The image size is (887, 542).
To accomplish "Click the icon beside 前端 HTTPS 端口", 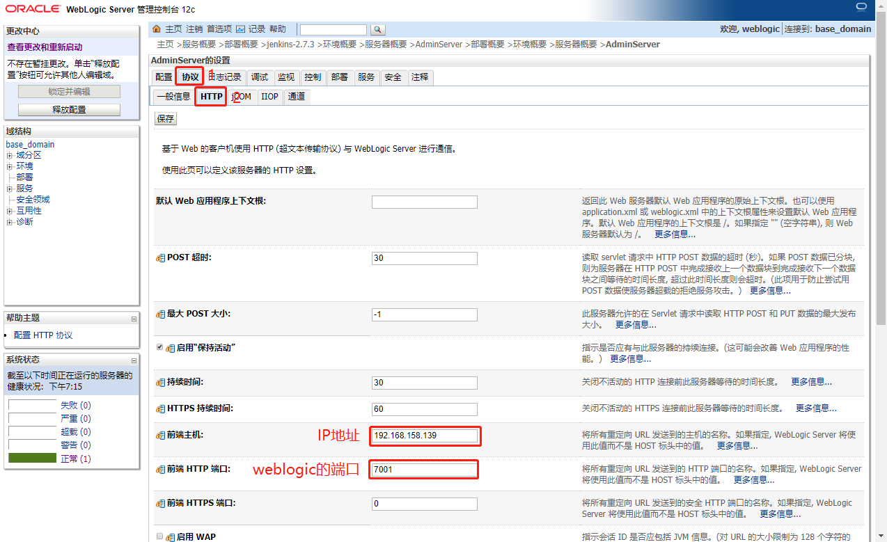I will [160, 503].
